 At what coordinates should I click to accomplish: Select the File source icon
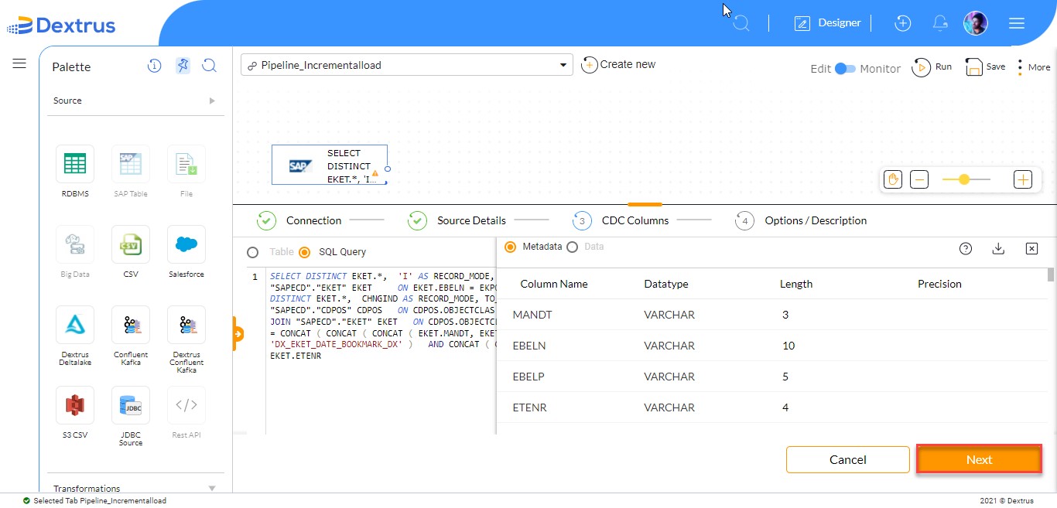(x=186, y=164)
